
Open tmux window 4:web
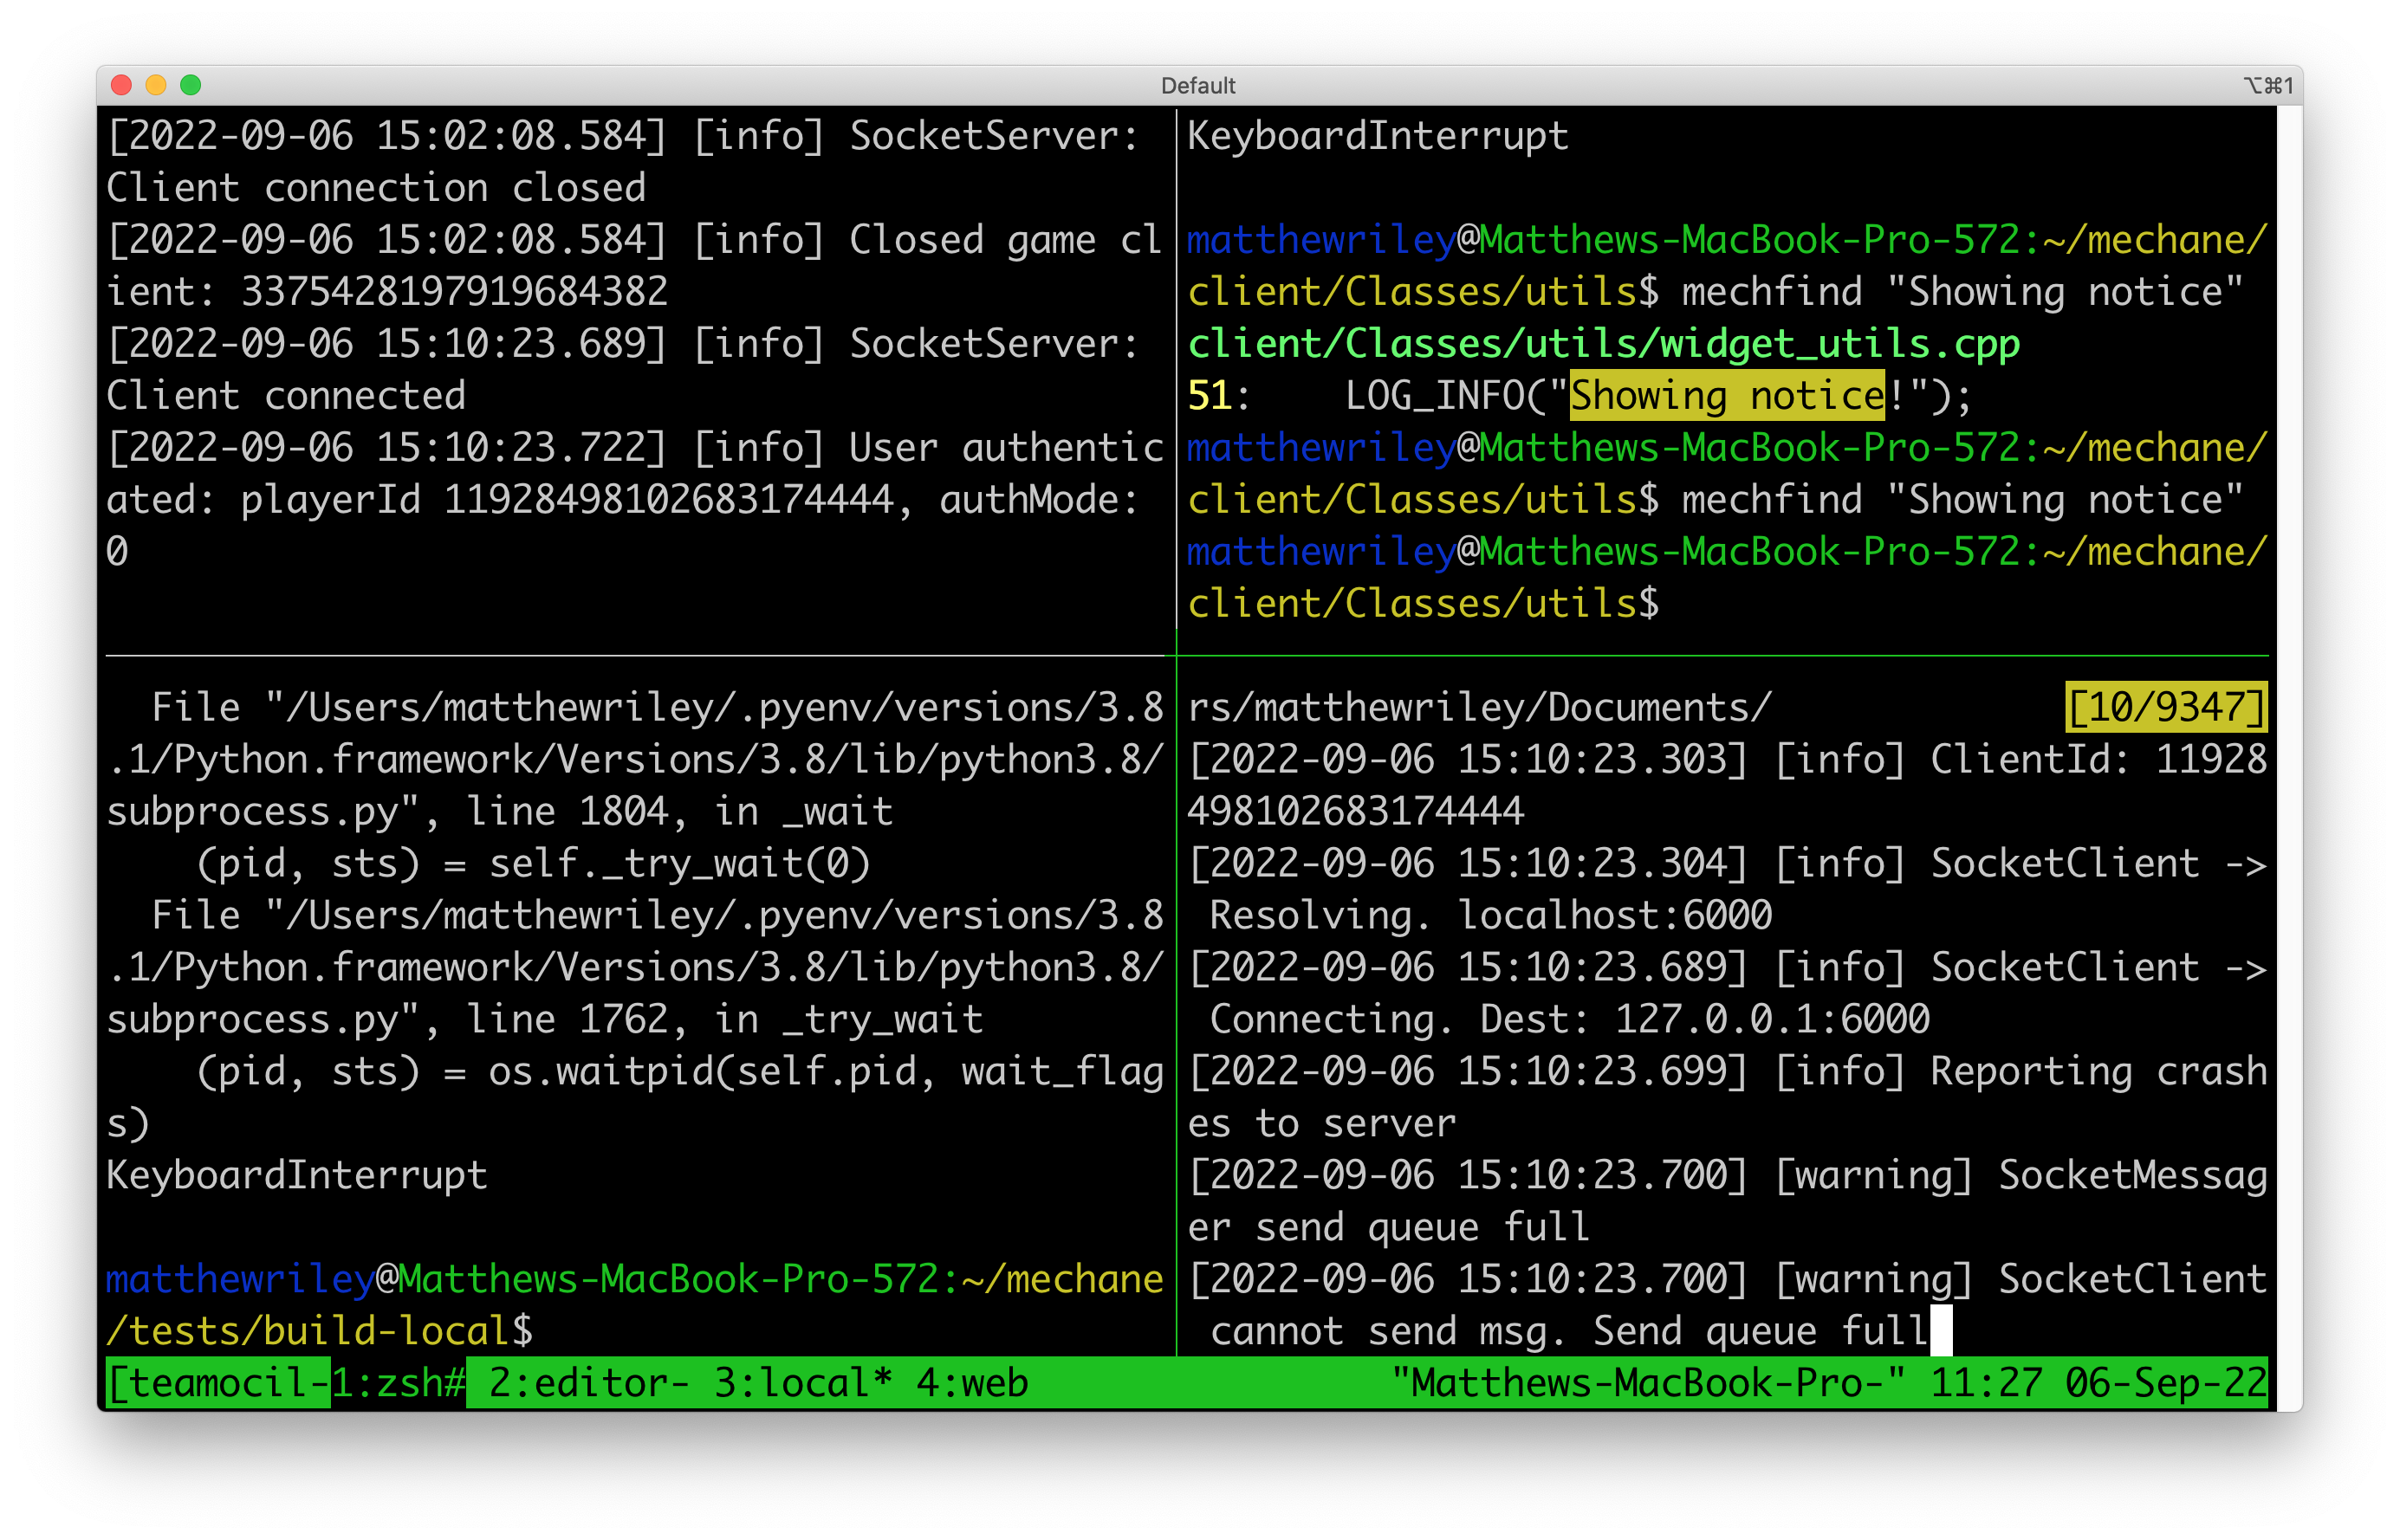972,1383
